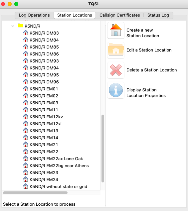The image size is (188, 211).
Task: Click the house icon beside K5ND/R EM11
Action: point(26,110)
